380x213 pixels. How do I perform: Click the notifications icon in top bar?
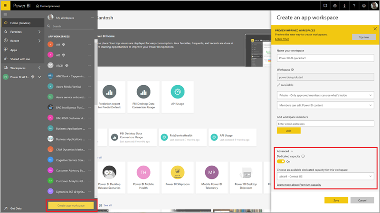click(325, 5)
